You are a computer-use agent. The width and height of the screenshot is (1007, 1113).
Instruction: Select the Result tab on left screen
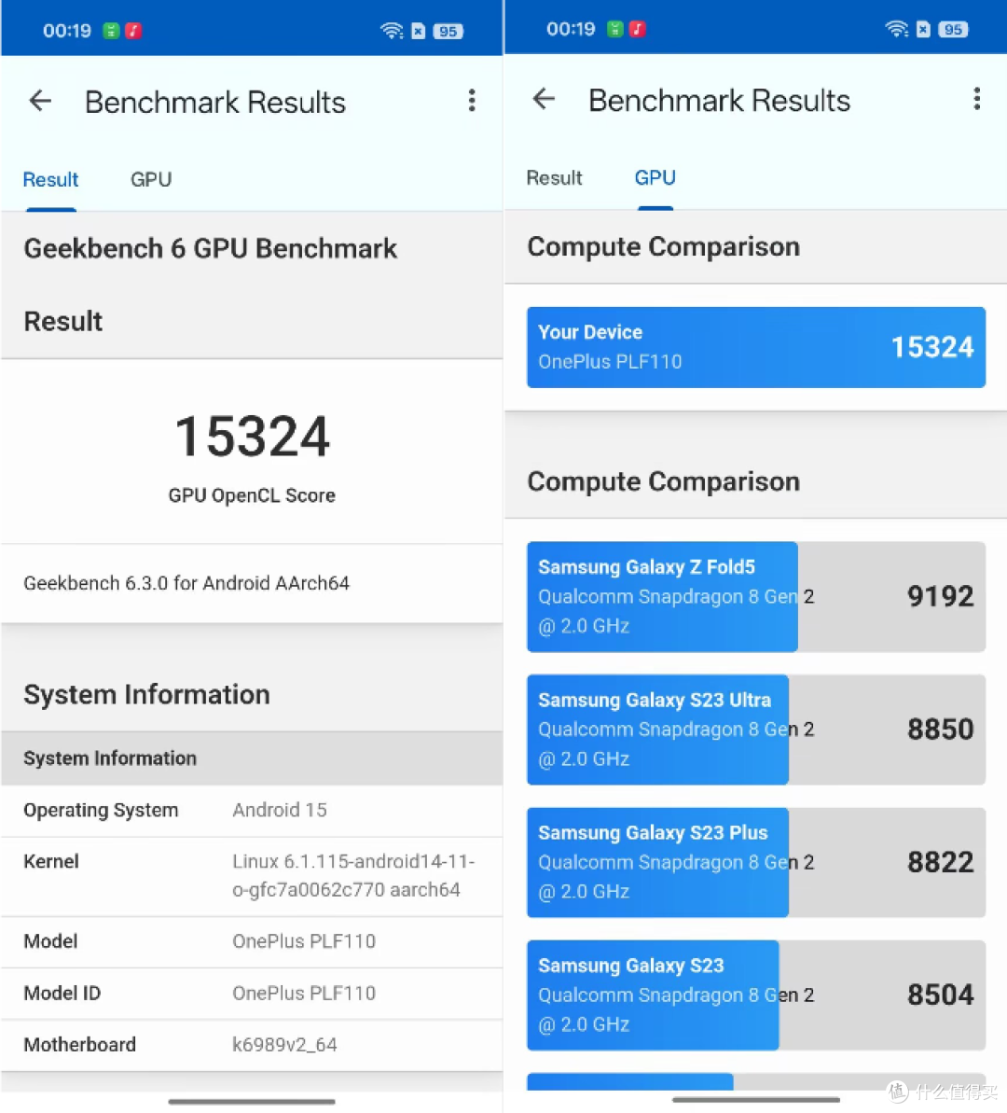click(x=50, y=179)
